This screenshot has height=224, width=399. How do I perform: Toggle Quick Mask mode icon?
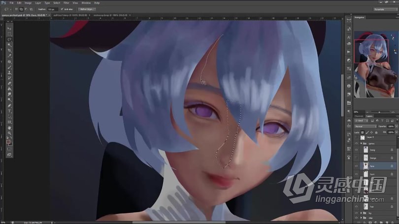point(9,149)
